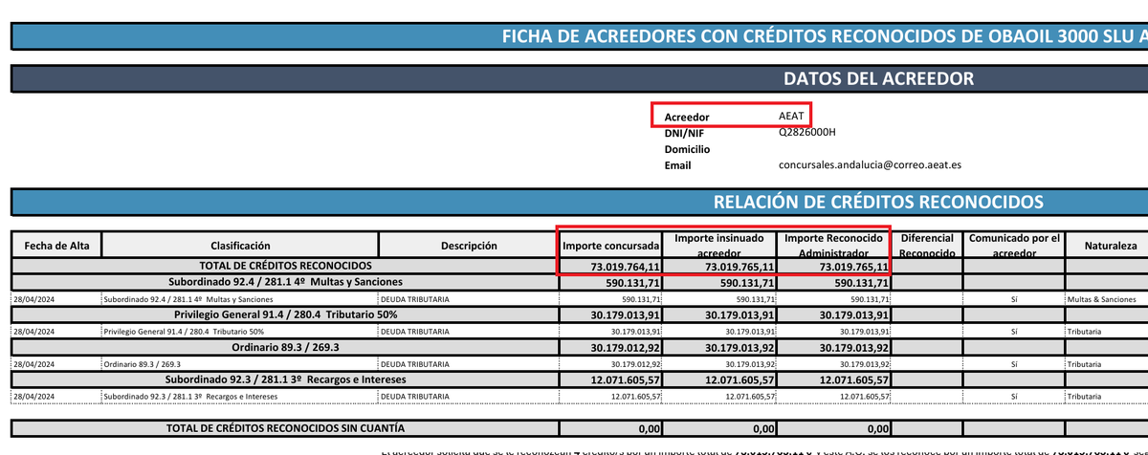Select bold 30.179.013,91 concursada in Privilegio General row
The image size is (1148, 455).
[x=626, y=315]
